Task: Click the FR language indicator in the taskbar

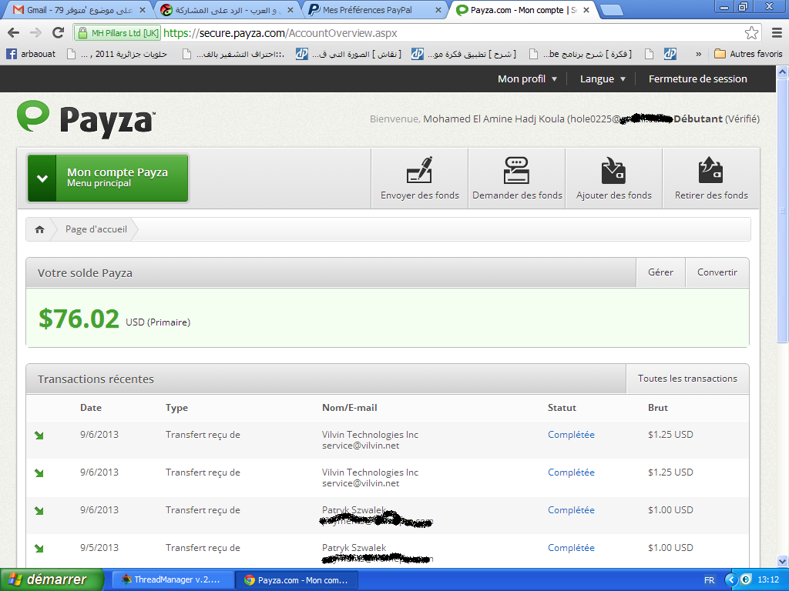Action: click(709, 580)
